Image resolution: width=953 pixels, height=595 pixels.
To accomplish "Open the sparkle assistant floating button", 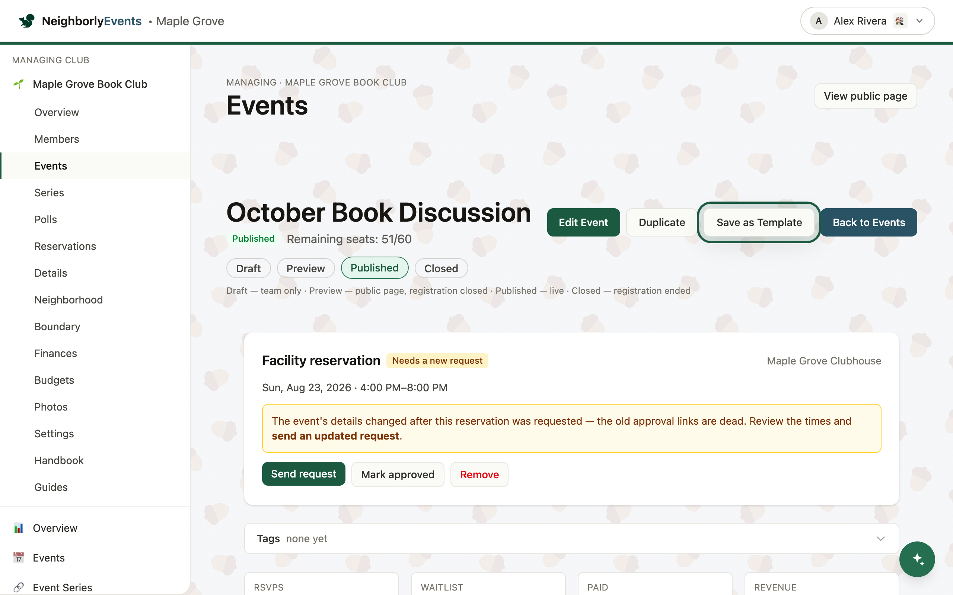I will tap(917, 559).
